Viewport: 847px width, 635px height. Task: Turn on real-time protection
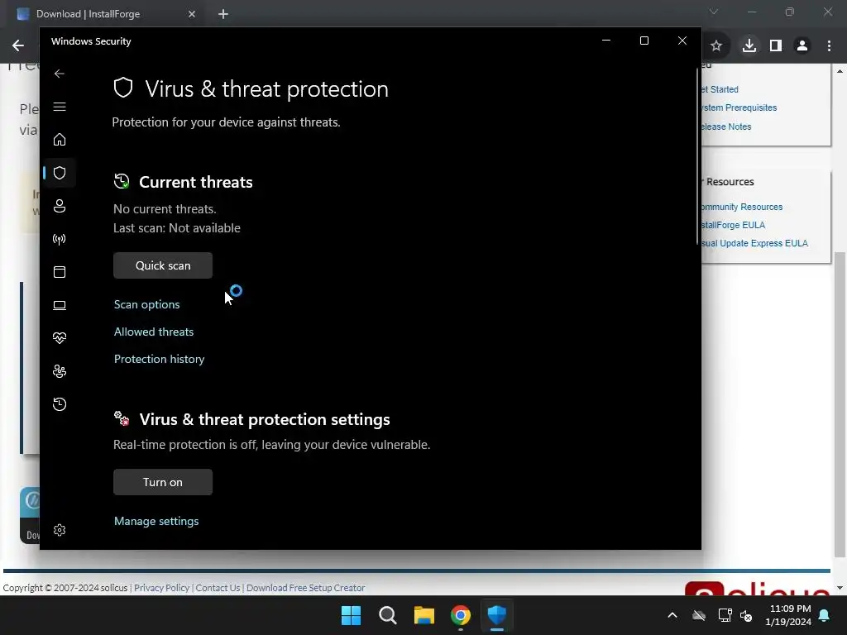[x=163, y=482]
